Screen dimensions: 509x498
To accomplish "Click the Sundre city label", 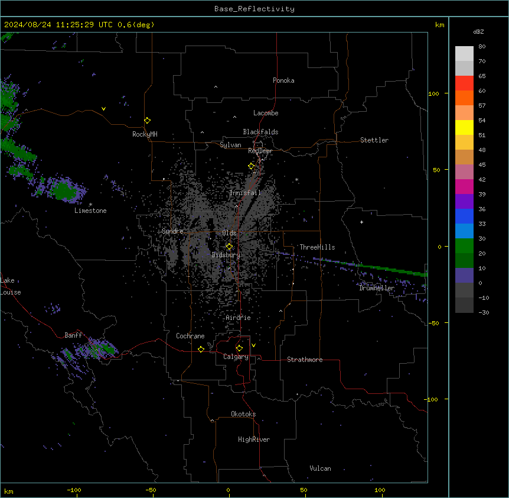I will pyautogui.click(x=172, y=231).
